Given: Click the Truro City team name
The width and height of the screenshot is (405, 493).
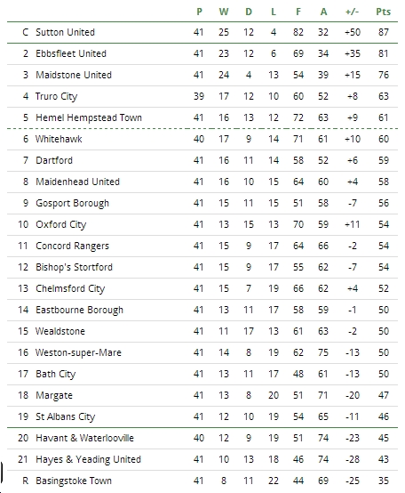Looking at the screenshot, I should [x=56, y=96].
